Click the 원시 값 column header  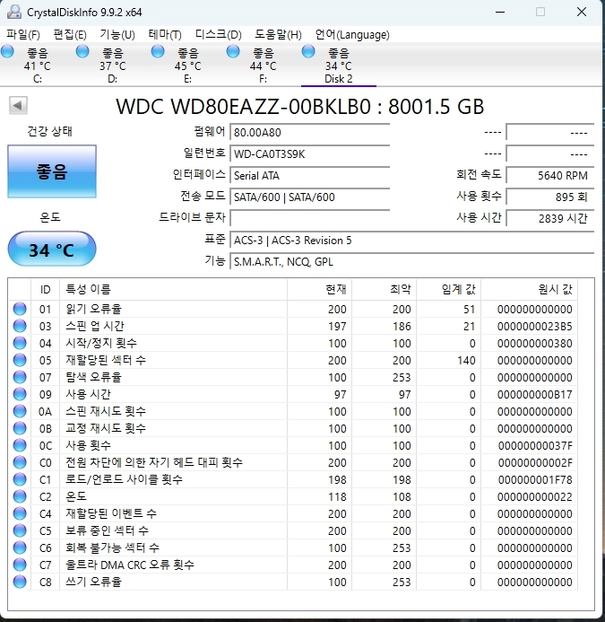click(x=529, y=289)
